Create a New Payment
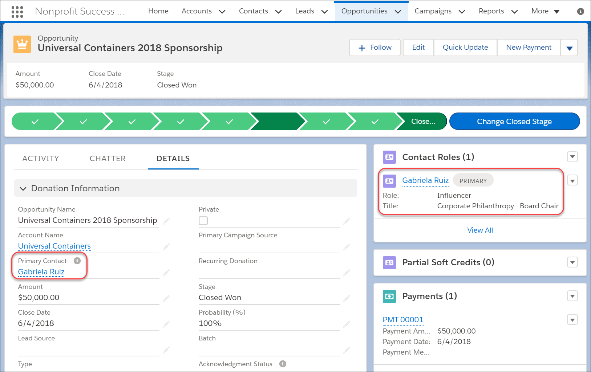 [529, 48]
